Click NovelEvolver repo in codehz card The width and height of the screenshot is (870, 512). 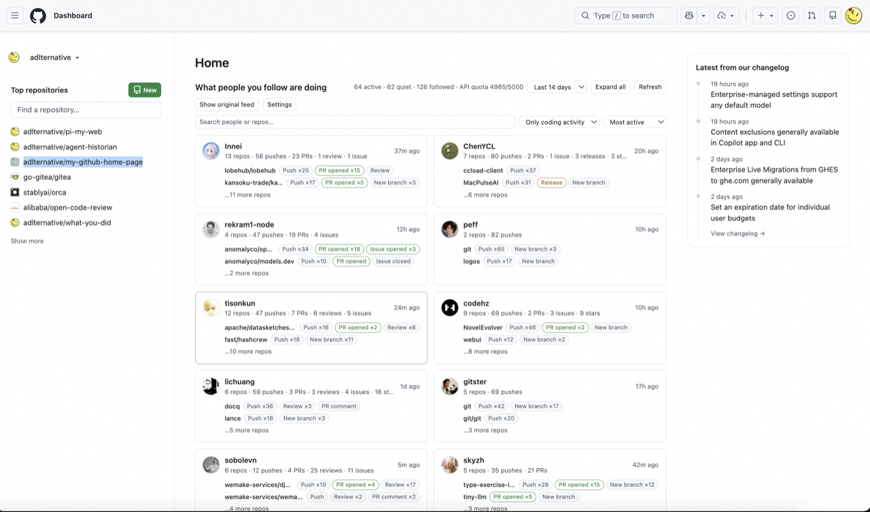[483, 327]
